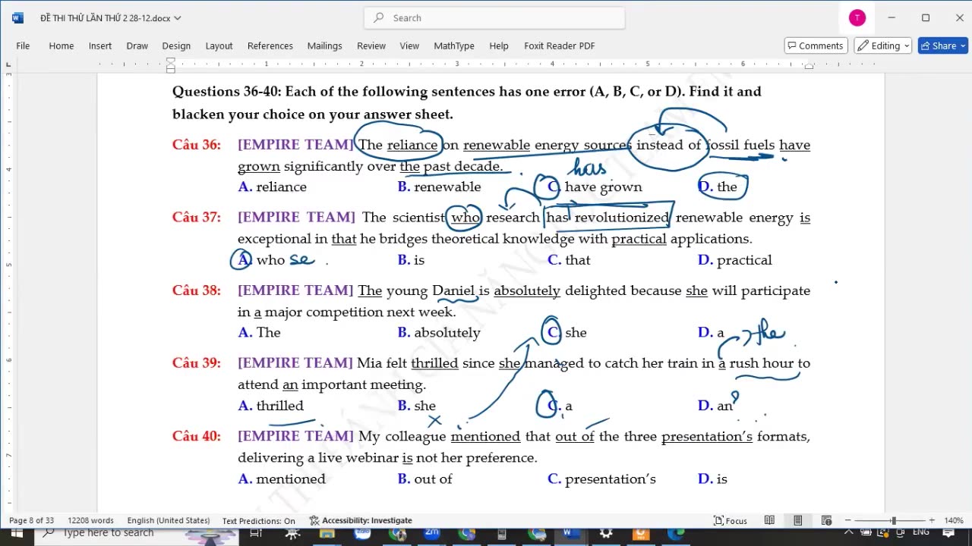Click answer 'D. is' in Câu 40

tap(712, 479)
